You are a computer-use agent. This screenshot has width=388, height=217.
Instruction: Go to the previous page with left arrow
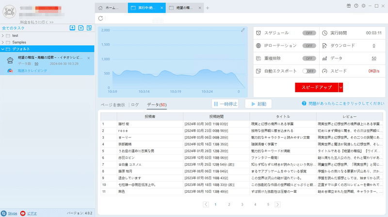206,204
